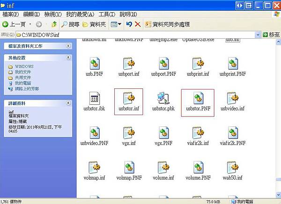Toggle the Folders (資料夾) pane
The height and width of the screenshot is (204, 281).
[x=94, y=24]
